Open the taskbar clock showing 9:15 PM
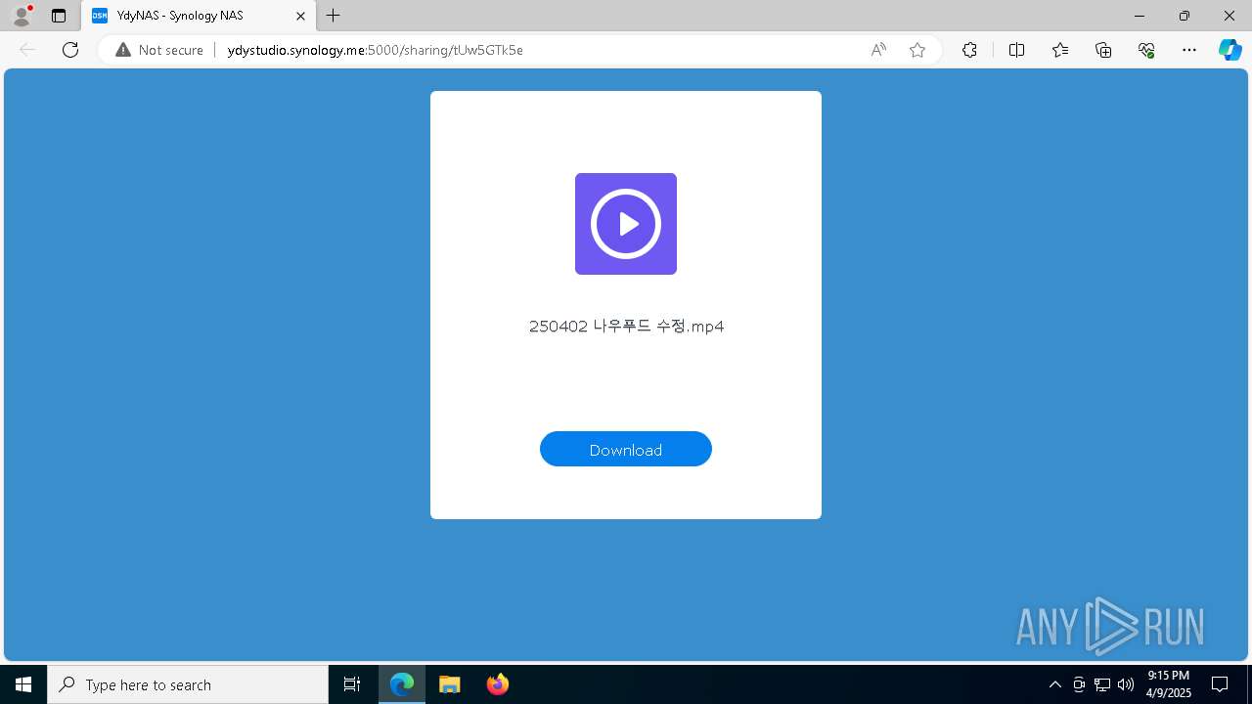This screenshot has width=1252, height=704. click(x=1168, y=684)
